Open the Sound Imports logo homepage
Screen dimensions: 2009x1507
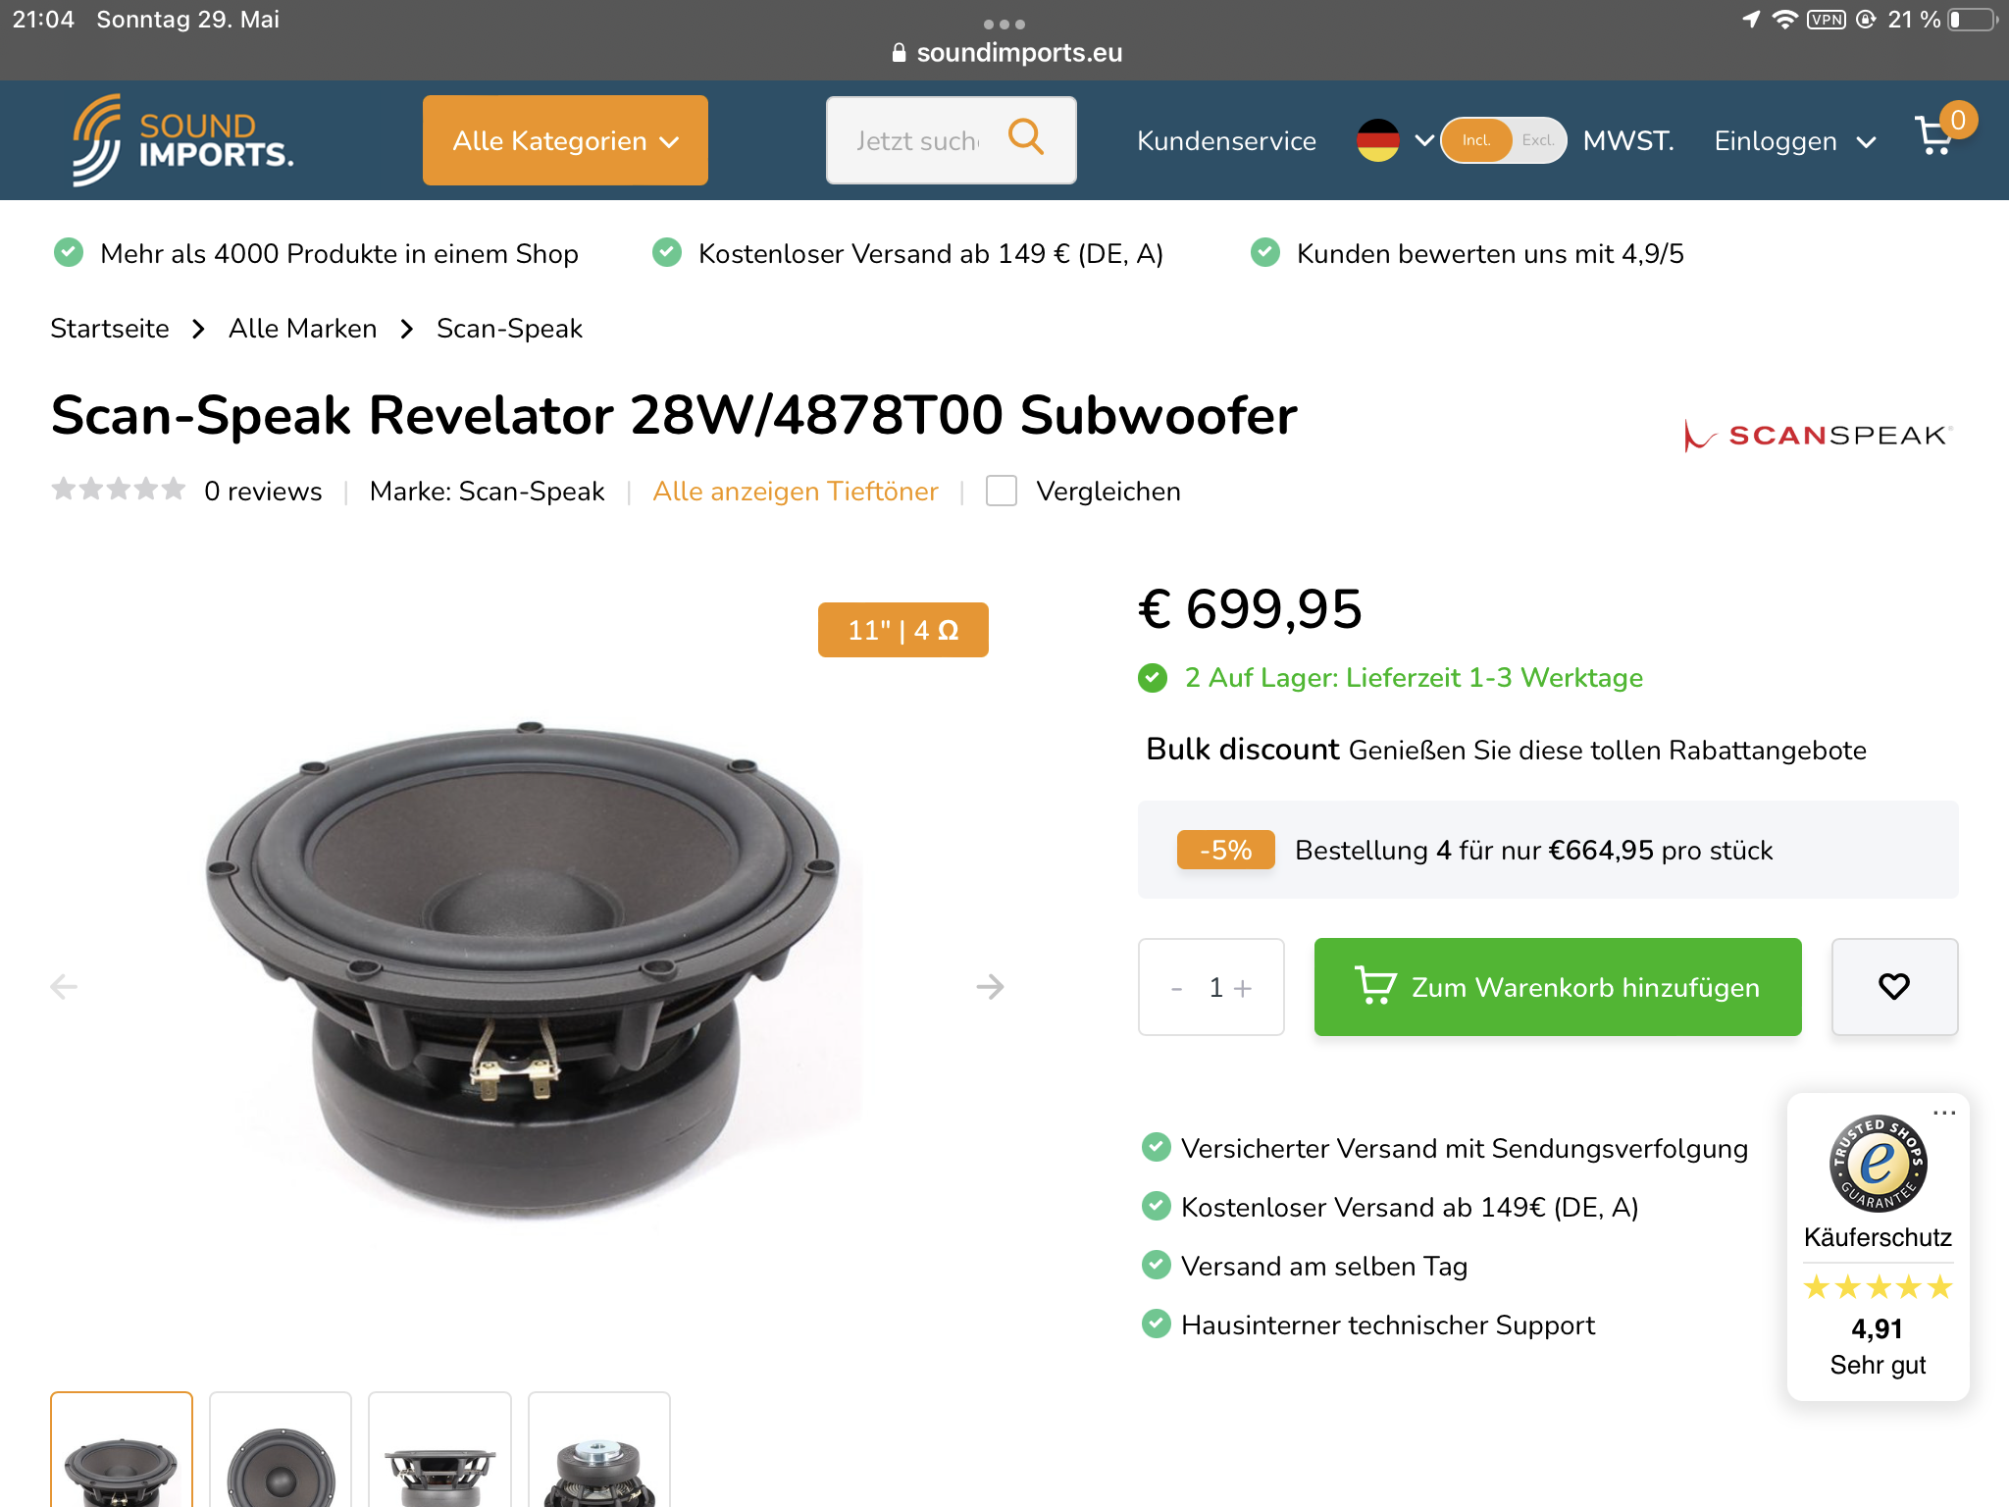tap(182, 140)
